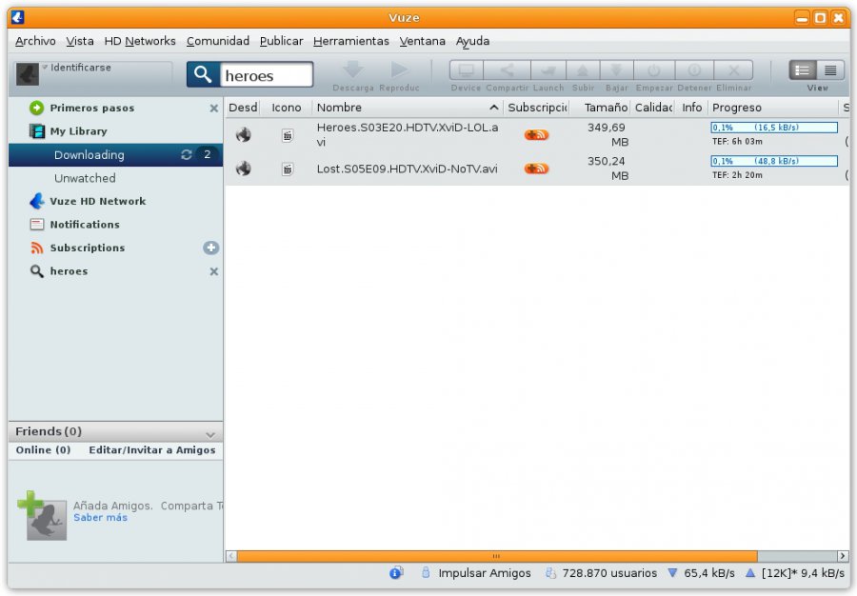
Task: Click the Device toolbar button
Action: 467,70
